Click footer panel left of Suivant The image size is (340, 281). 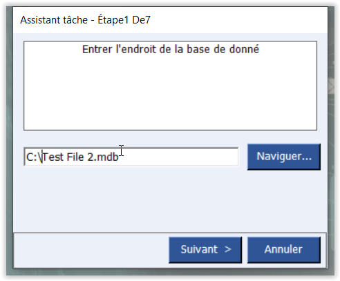91,251
